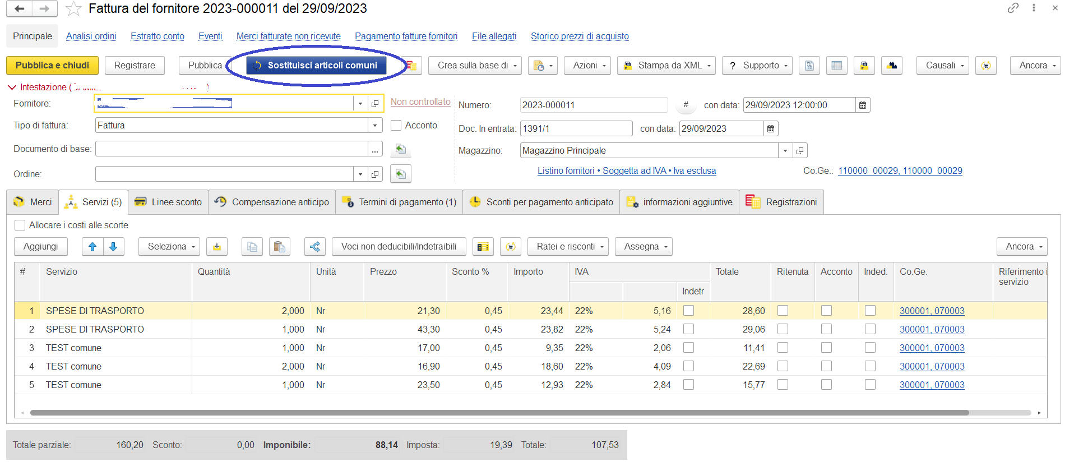
Task: Go to Analisi ordini page
Action: pos(91,36)
